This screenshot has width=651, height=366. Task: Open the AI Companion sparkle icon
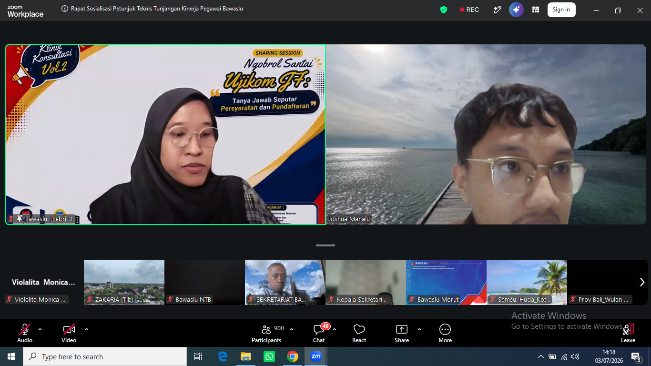pos(516,10)
